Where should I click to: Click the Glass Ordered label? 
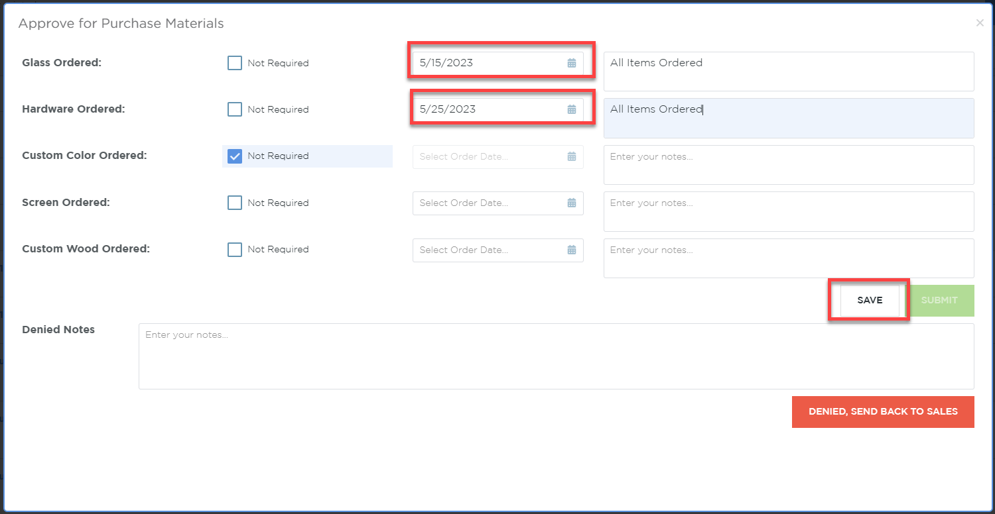click(x=62, y=63)
